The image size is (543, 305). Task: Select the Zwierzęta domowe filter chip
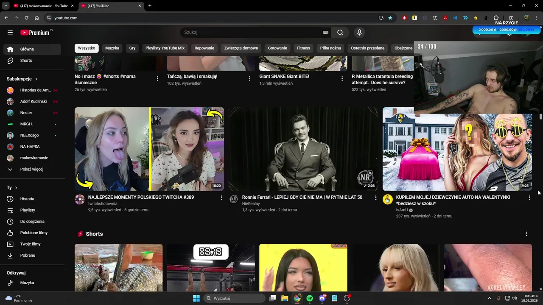click(241, 48)
